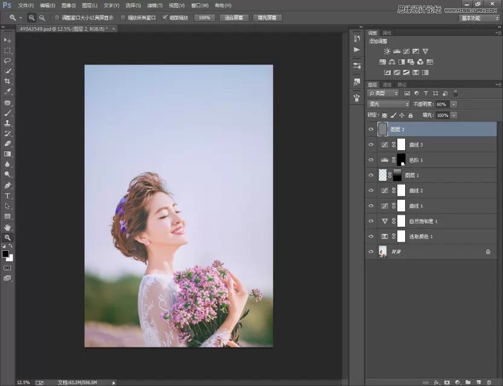The height and width of the screenshot is (386, 503).
Task: Add a Color Balance adjustment from panel
Action: click(x=392, y=62)
